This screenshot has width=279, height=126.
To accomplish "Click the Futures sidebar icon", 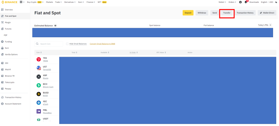I will point(2,29).
